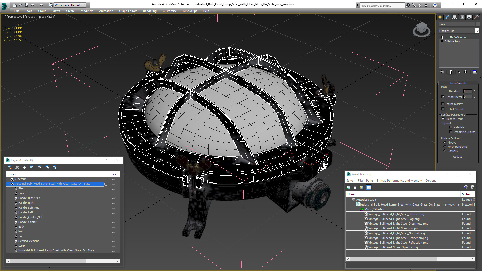
Task: Click Table View icon in Asset Tracking
Action: 369,187
